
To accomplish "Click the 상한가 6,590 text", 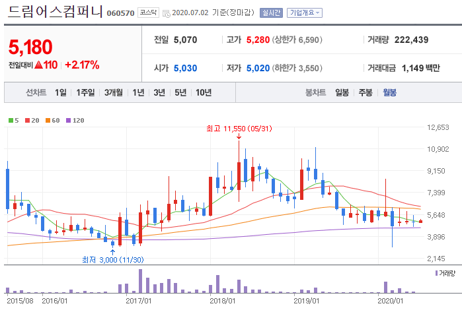I will pyautogui.click(x=297, y=40).
